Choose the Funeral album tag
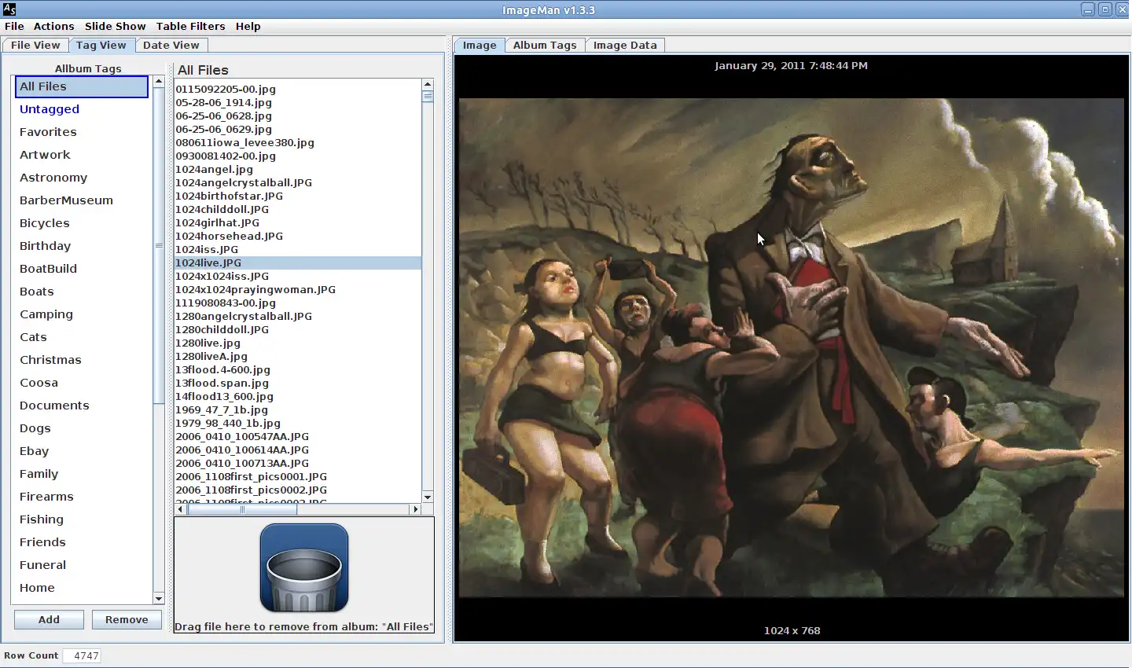Image resolution: width=1132 pixels, height=668 pixels. point(82,565)
